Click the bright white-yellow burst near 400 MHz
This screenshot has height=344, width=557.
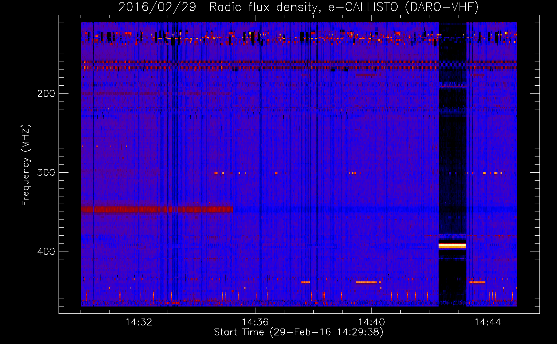[452, 245]
